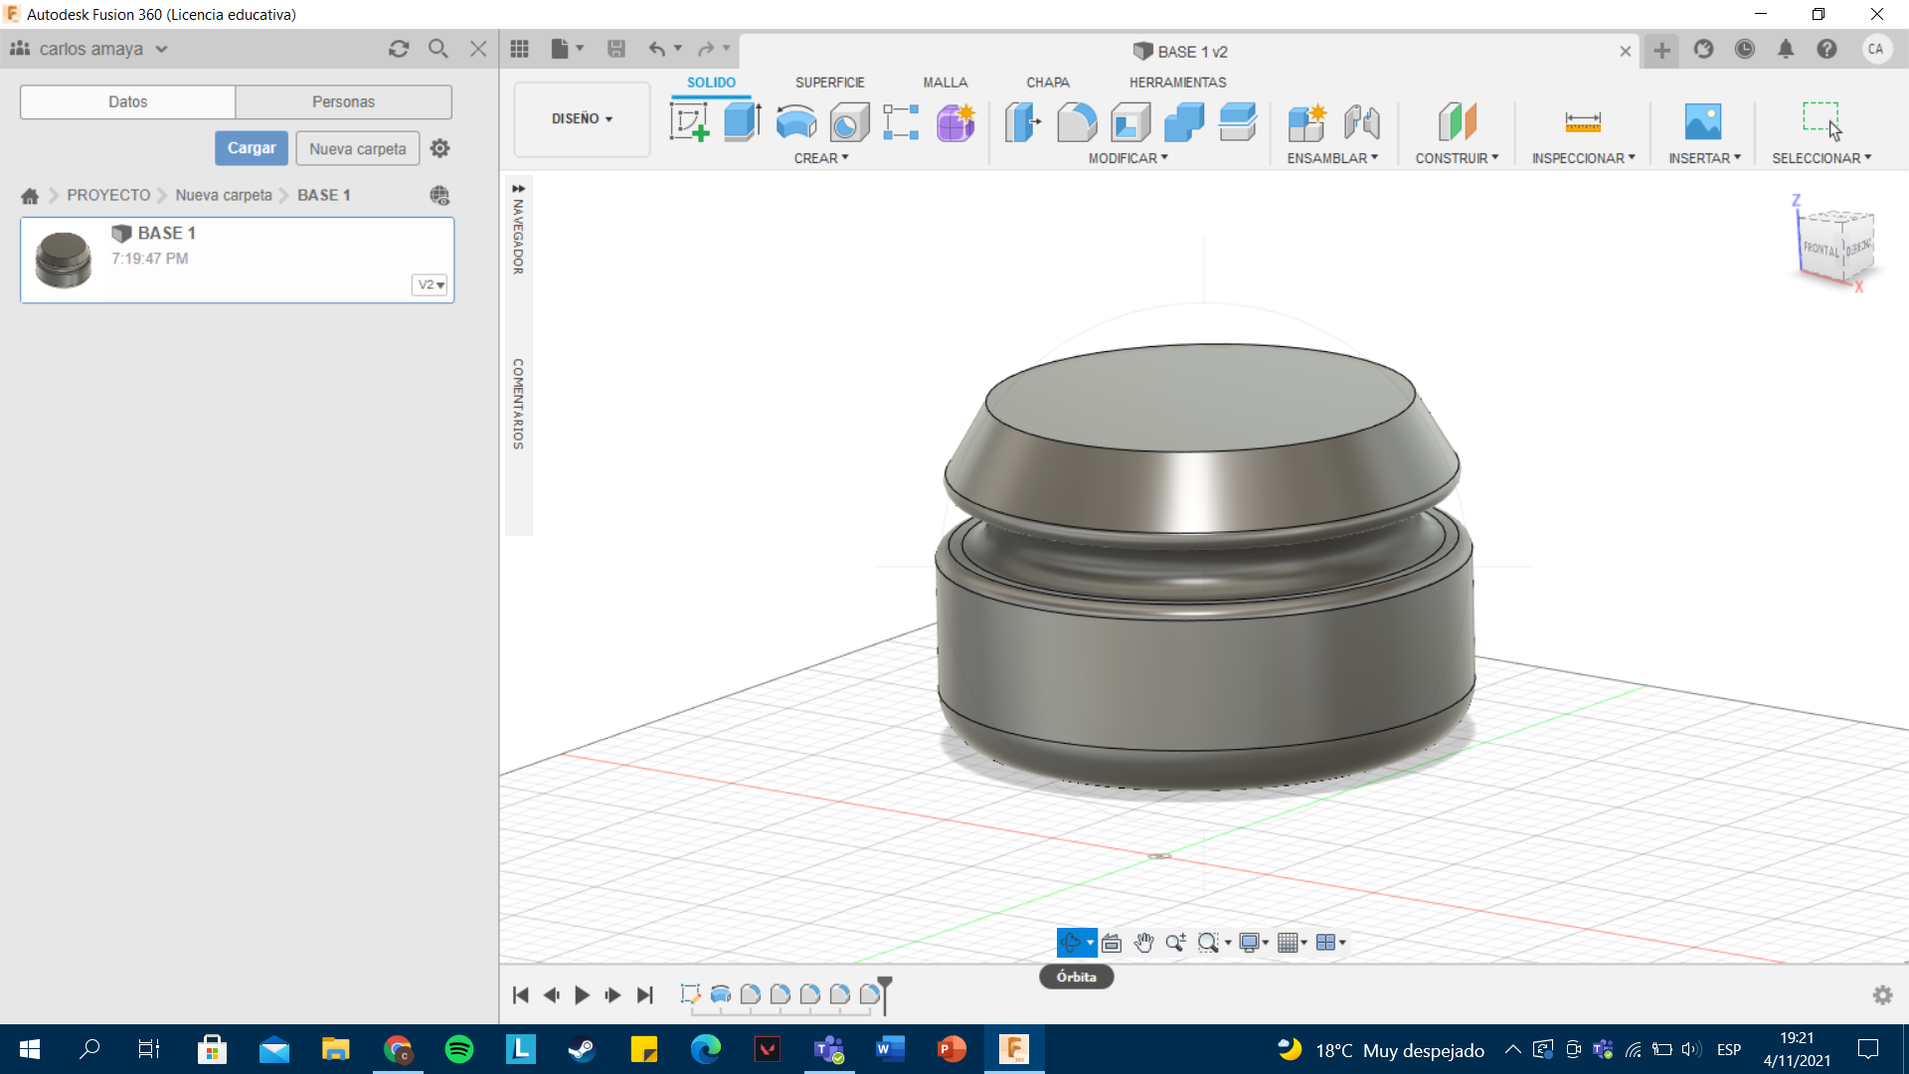This screenshot has height=1074, width=1909.
Task: Expand the MODIFICAR menu
Action: [x=1128, y=158]
